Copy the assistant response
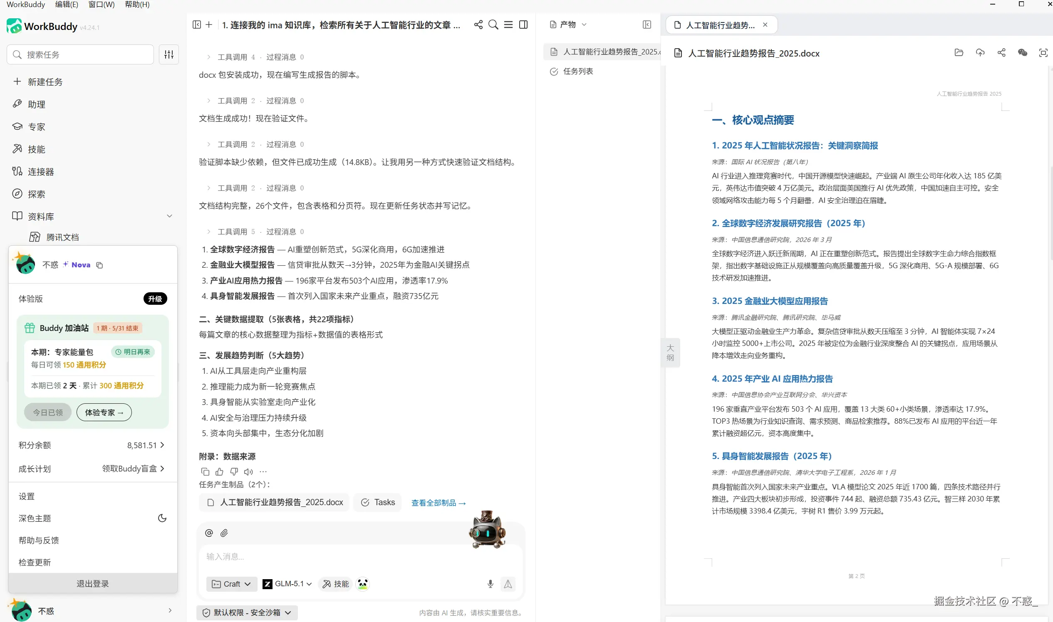 tap(205, 471)
